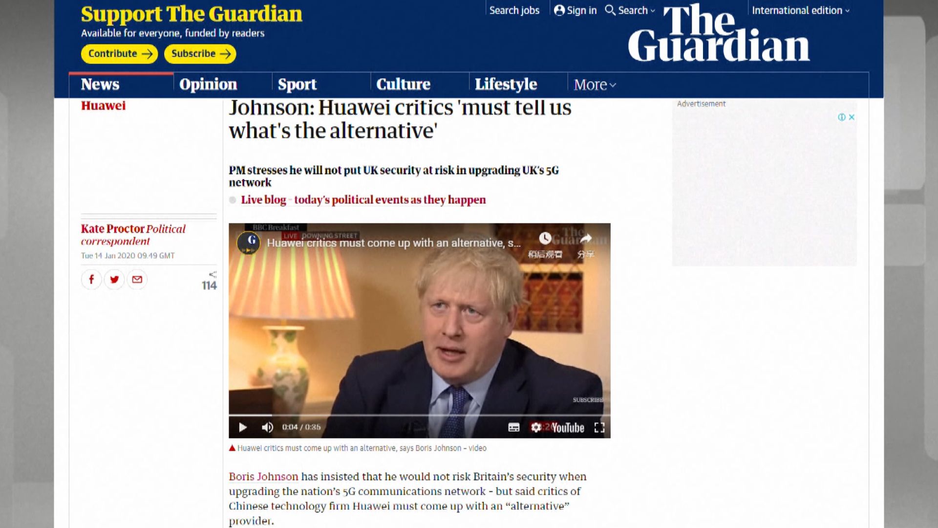Click the watch later clock icon
The width and height of the screenshot is (938, 528).
(545, 239)
